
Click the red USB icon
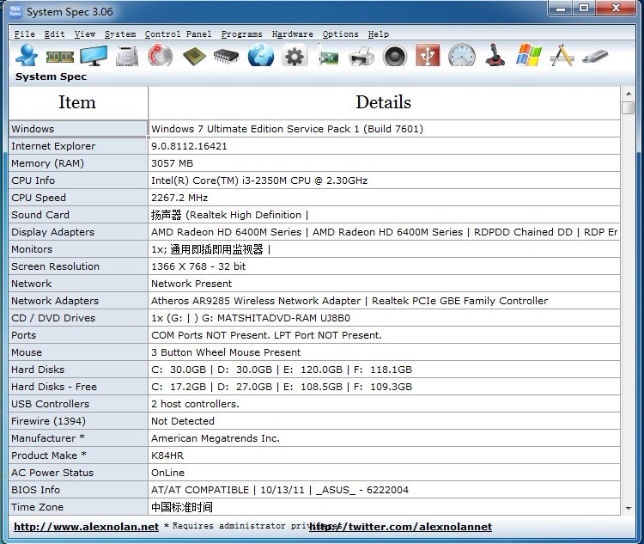[428, 57]
